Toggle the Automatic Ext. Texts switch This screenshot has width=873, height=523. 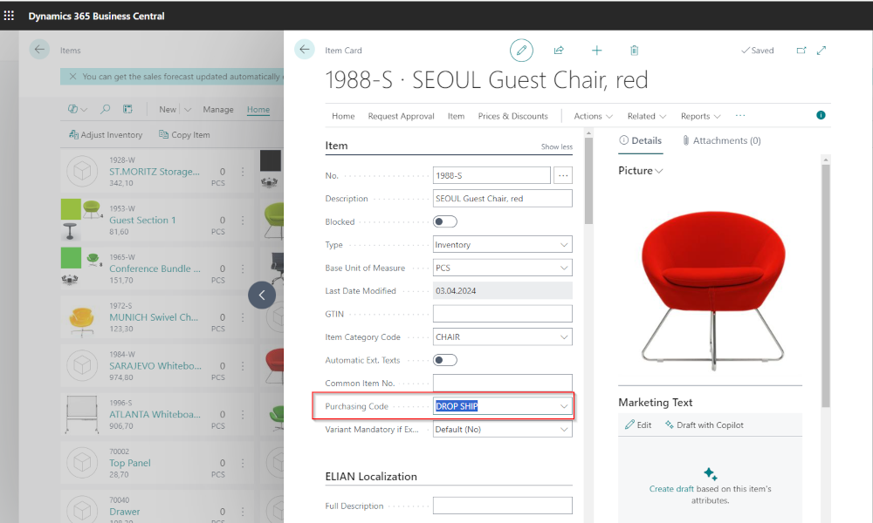(x=445, y=360)
